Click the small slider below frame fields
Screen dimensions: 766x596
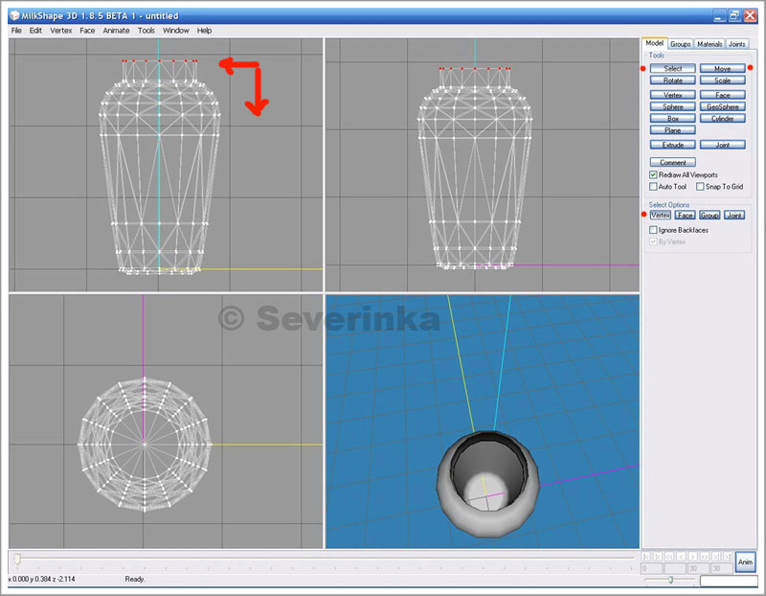point(669,580)
